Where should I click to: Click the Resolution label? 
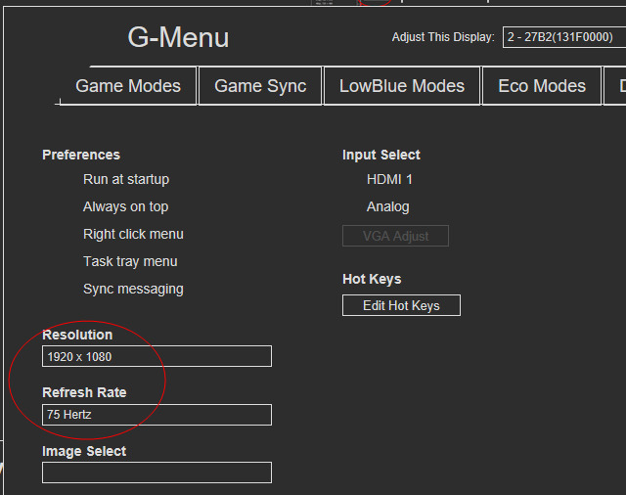click(x=77, y=335)
